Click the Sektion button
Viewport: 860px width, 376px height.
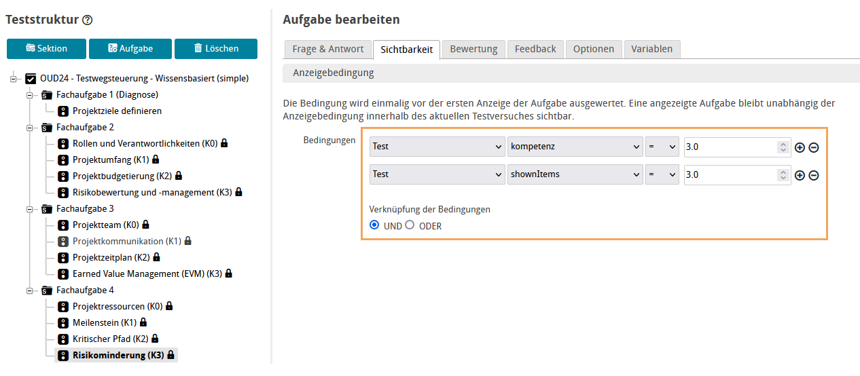coord(47,49)
